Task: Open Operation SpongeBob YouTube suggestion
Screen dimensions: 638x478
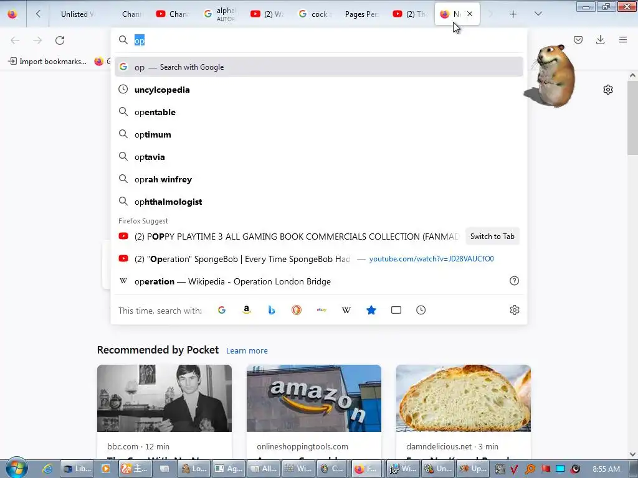Action: [x=318, y=259]
